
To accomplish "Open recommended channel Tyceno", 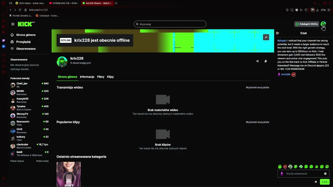I will (29, 108).
